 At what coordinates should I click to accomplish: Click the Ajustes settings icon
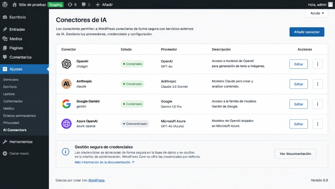tap(5, 69)
